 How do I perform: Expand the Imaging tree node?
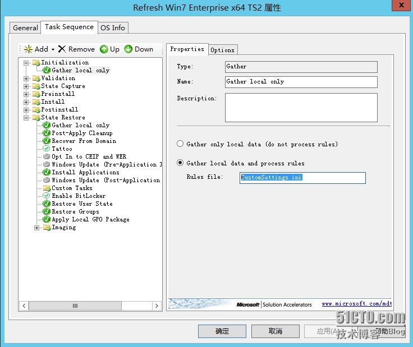pyautogui.click(x=37, y=228)
